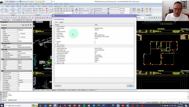Viewport: 189px width, 107px height.
Task: Select the Polyline tool
Action: (x=6, y=10)
